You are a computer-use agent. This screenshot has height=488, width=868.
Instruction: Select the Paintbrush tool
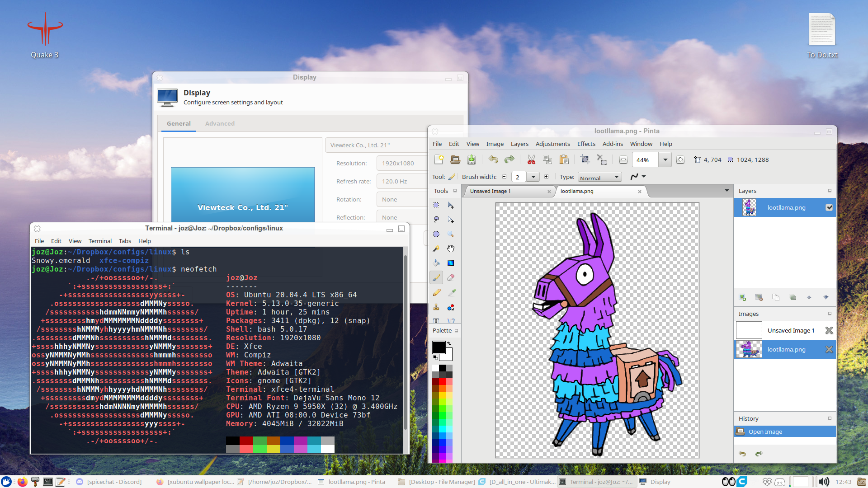coord(436,277)
